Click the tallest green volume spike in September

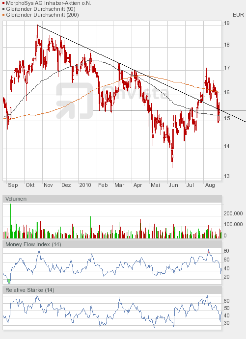[10, 221]
